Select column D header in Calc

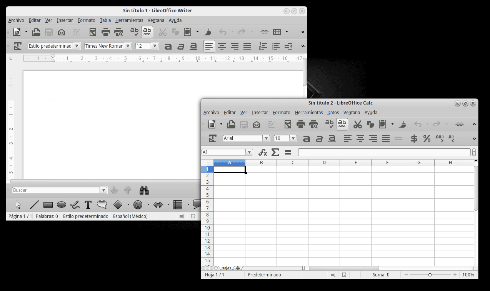point(324,163)
